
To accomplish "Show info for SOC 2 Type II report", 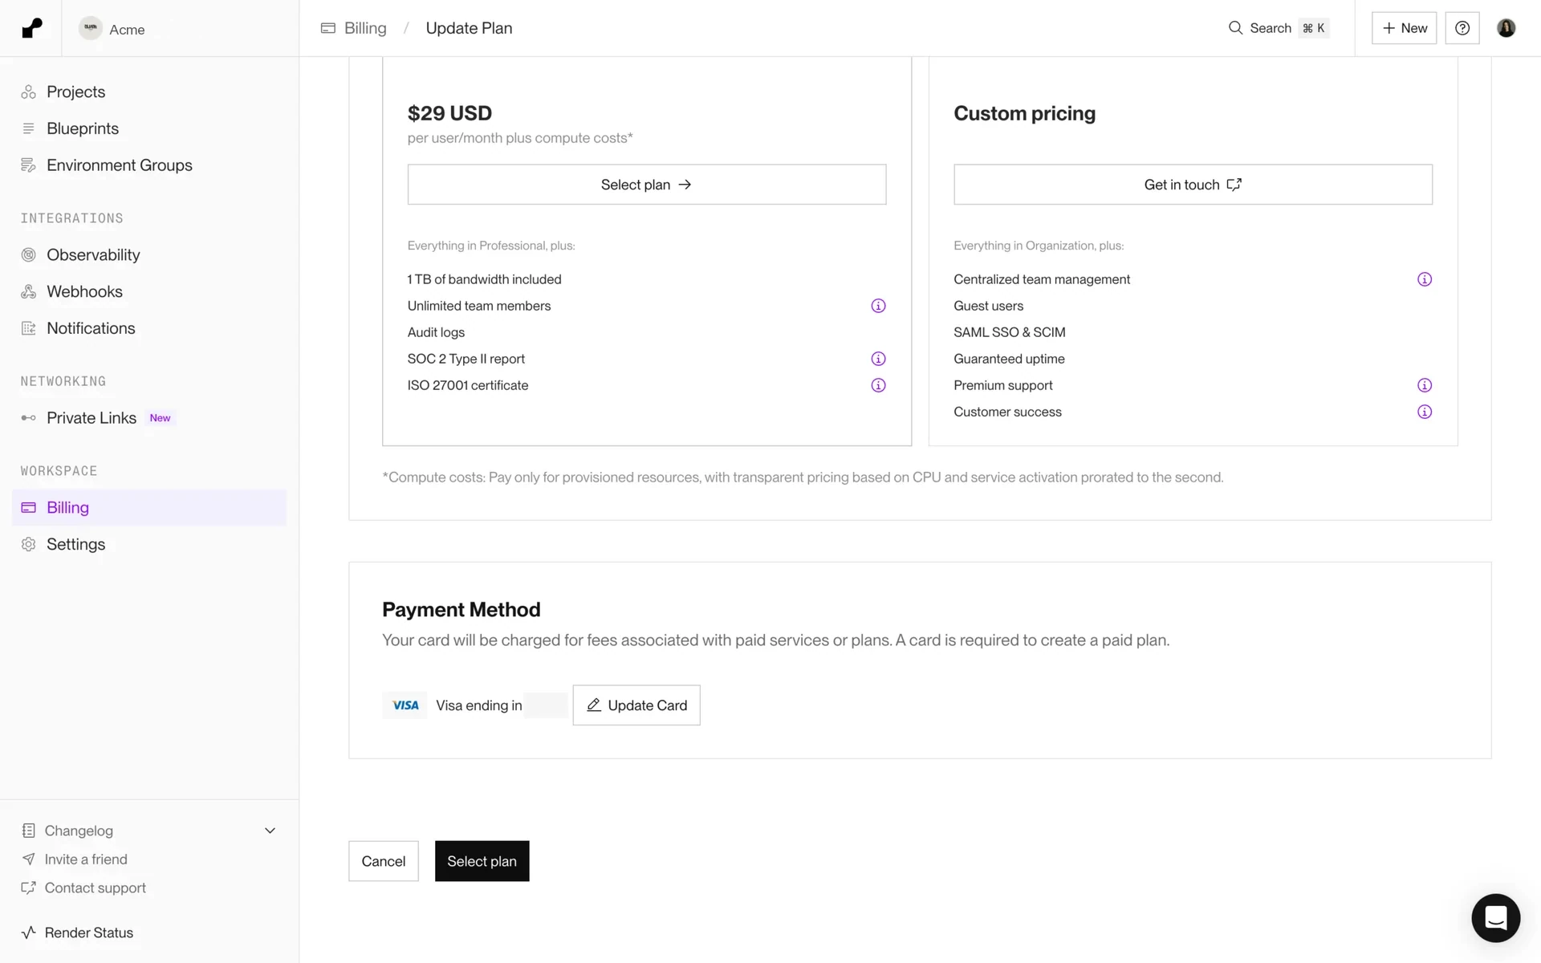I will point(878,359).
